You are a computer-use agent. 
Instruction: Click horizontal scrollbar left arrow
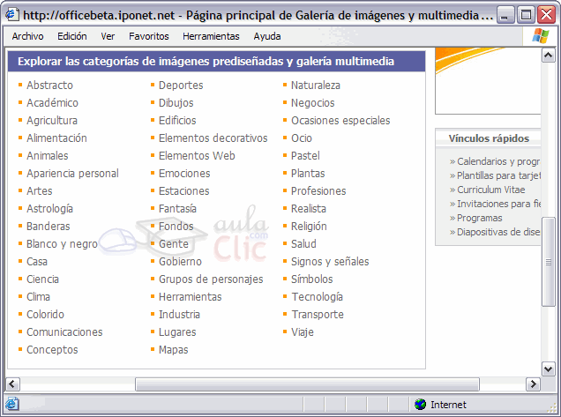click(x=13, y=384)
